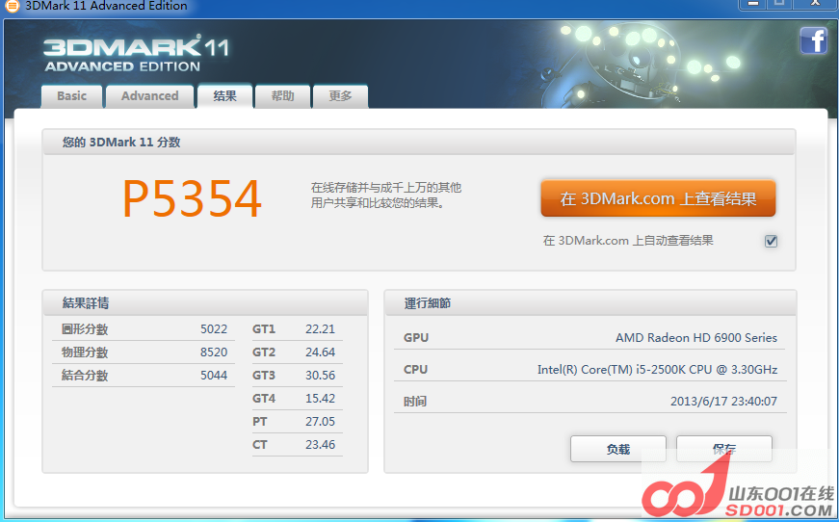Click the P5354 score
Viewport: 839px width, 522px height.
point(192,199)
